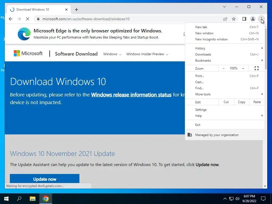Click the Chrome icon in the taskbar
Screen dimensions: 272x204
point(46,199)
